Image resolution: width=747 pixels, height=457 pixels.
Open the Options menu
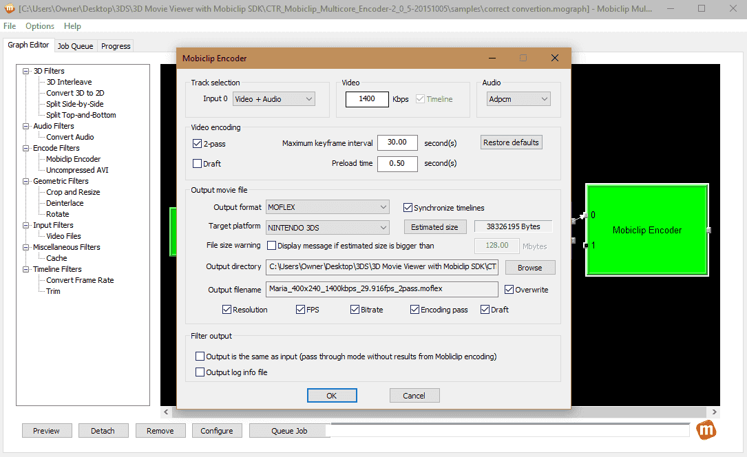pyautogui.click(x=39, y=26)
